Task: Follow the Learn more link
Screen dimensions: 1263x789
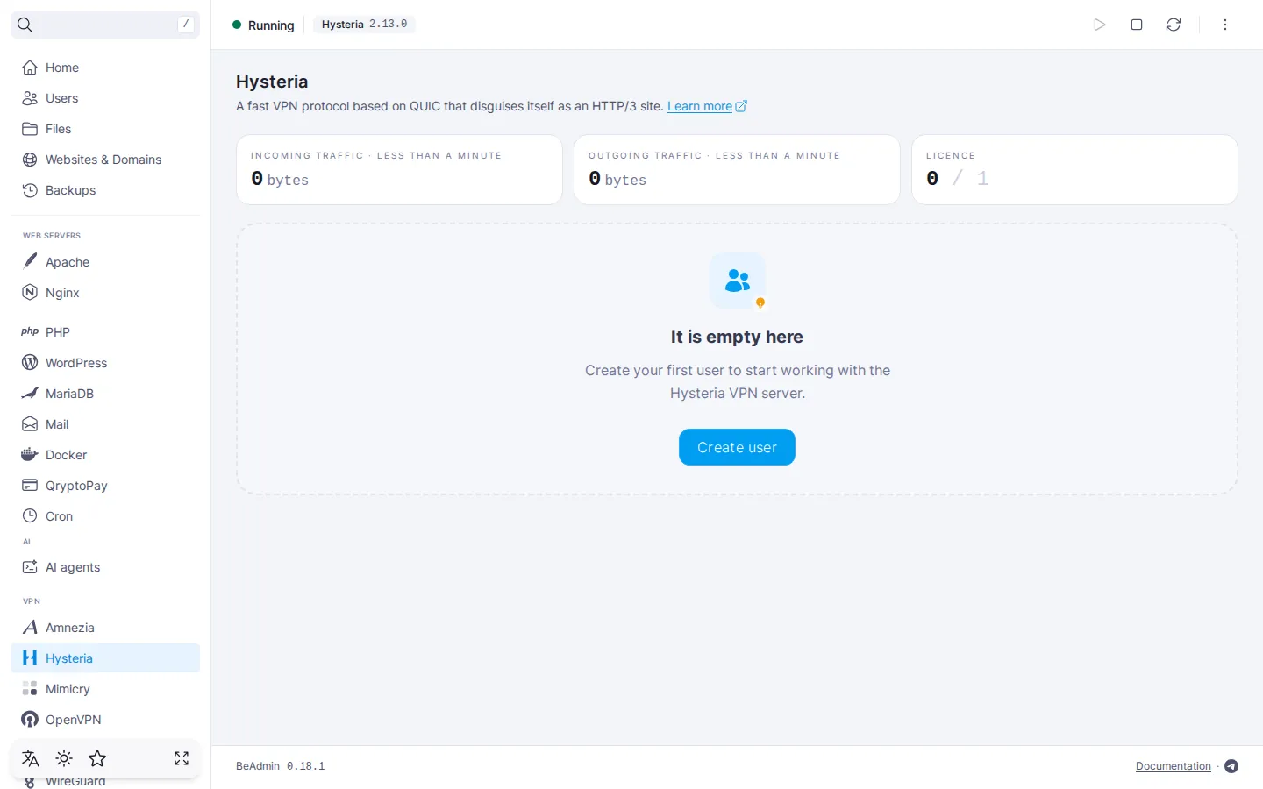Action: (707, 106)
